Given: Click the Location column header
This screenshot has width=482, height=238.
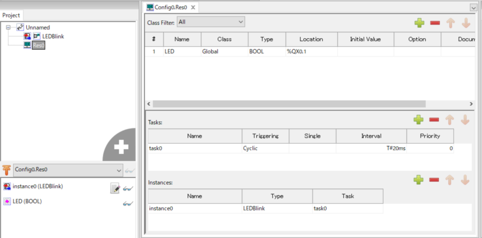Looking at the screenshot, I should pos(311,40).
